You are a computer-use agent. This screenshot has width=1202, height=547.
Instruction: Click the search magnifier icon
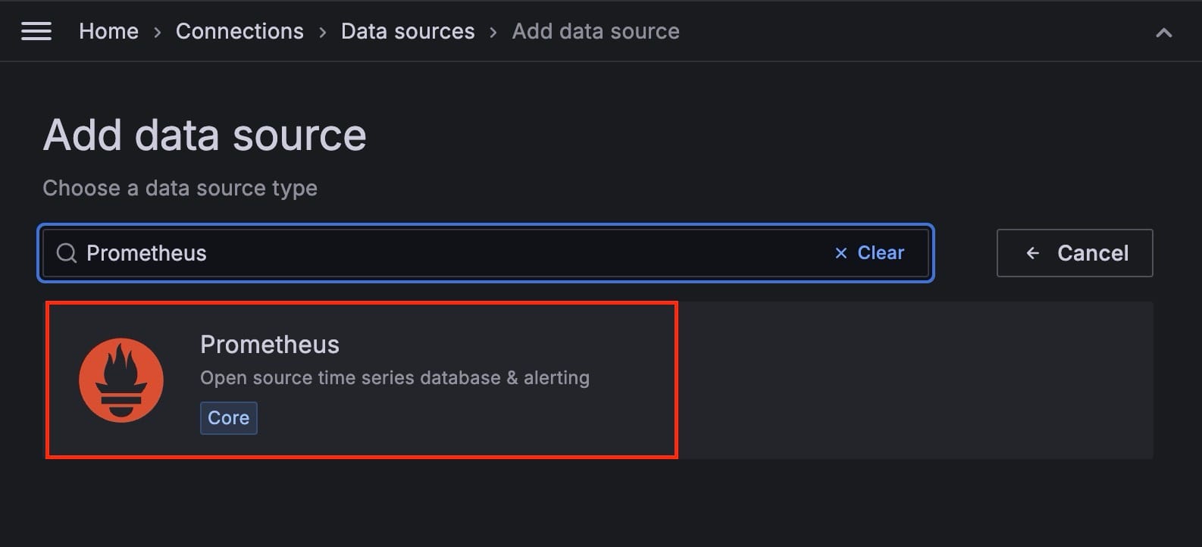point(67,253)
